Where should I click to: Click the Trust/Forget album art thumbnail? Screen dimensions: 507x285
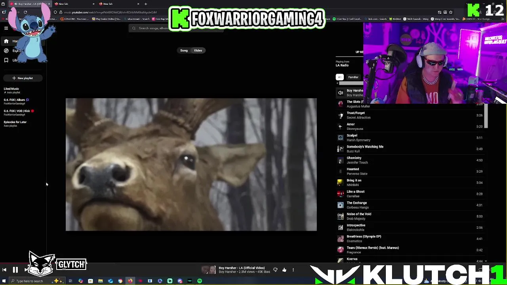(x=340, y=115)
